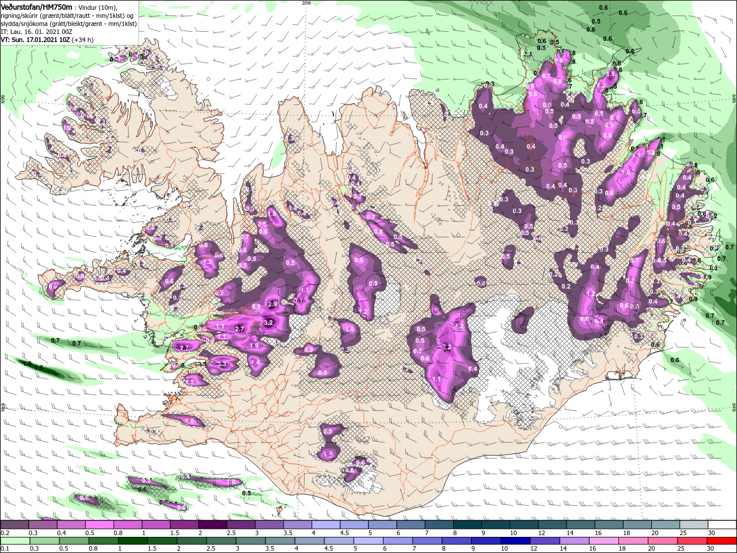Image resolution: width=737 pixels, height=553 pixels.
Task: Select the top-row legend swatch for 25–30 (pale grey)
Action: (x=695, y=525)
